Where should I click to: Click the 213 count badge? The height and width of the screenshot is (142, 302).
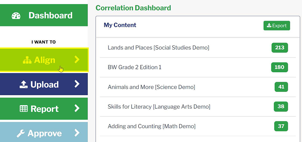click(280, 48)
